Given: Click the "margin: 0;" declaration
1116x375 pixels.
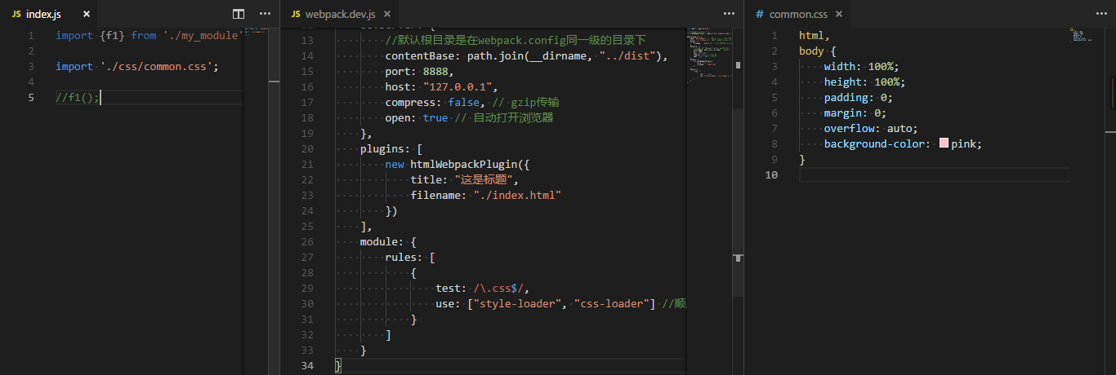Looking at the screenshot, I should (x=855, y=113).
